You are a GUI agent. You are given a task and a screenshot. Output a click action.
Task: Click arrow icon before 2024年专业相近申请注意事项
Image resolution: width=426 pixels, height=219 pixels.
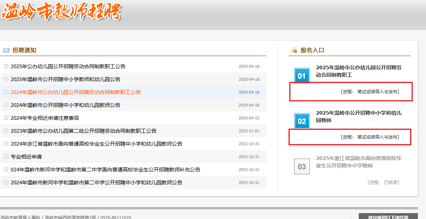pos(6,118)
